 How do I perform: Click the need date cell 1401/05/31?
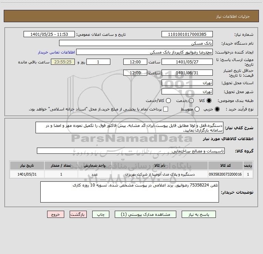click(27, 174)
